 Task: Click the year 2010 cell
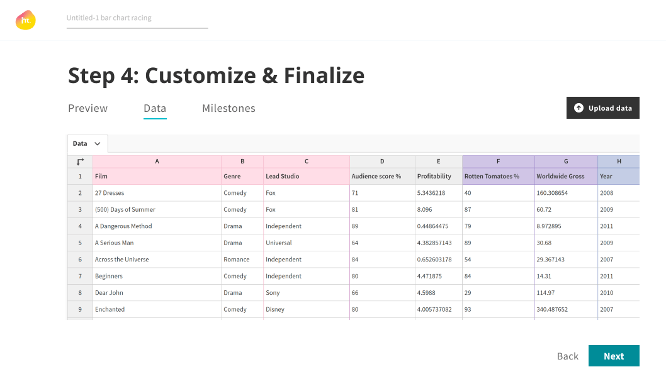(619, 293)
